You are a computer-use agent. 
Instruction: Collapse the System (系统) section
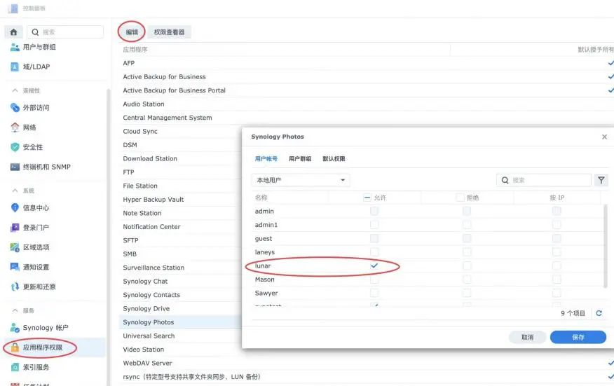15,191
